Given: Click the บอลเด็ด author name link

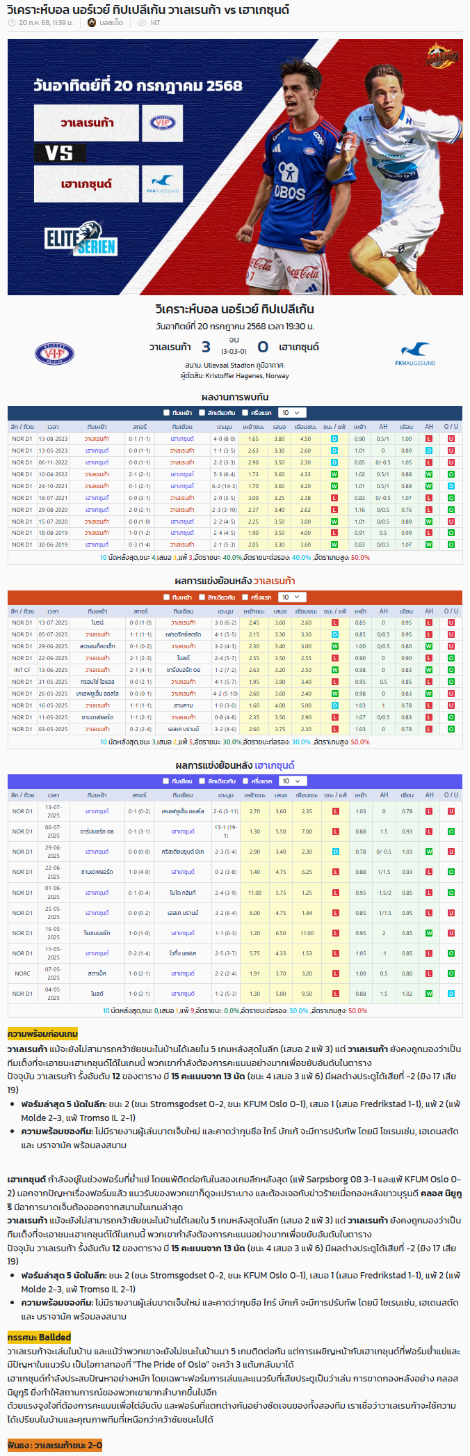Looking at the screenshot, I should click(111, 23).
